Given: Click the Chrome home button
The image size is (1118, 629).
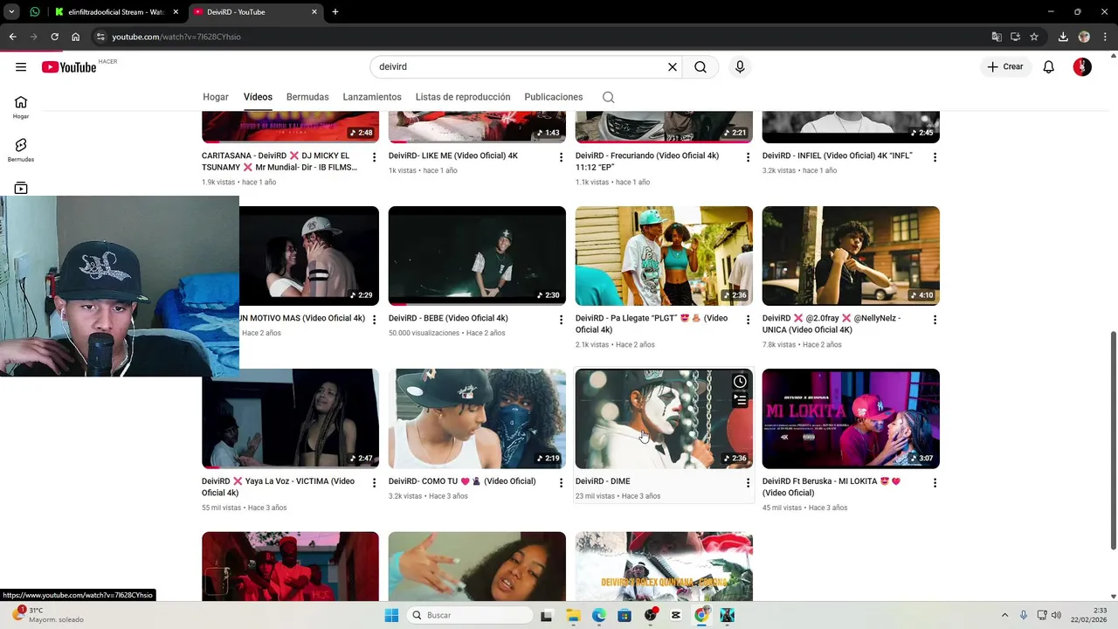Looking at the screenshot, I should pos(76,37).
